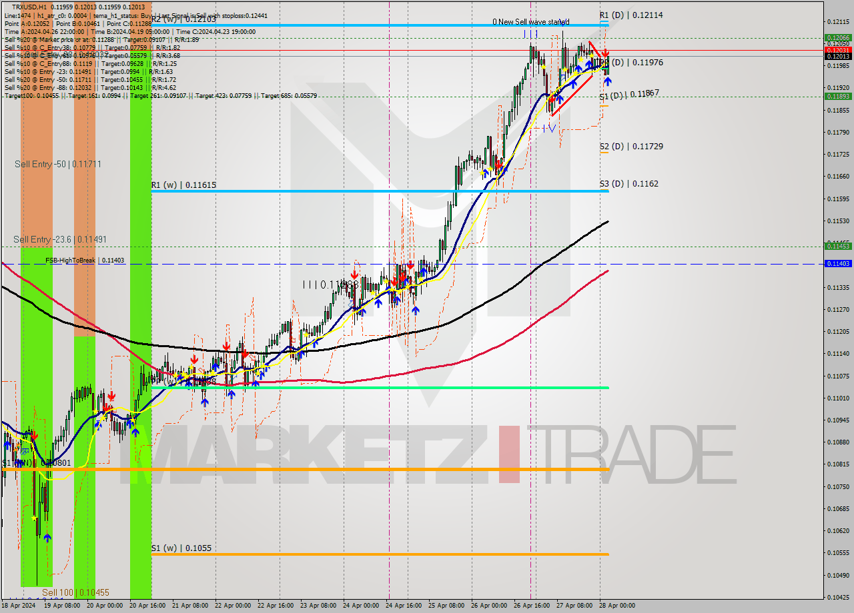The image size is (854, 613).
Task: Click the 'R1 (w) | 0.11615' label
Action: pos(183,185)
